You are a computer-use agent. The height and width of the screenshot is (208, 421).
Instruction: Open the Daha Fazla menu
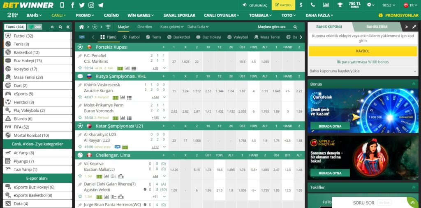pyautogui.click(x=319, y=16)
